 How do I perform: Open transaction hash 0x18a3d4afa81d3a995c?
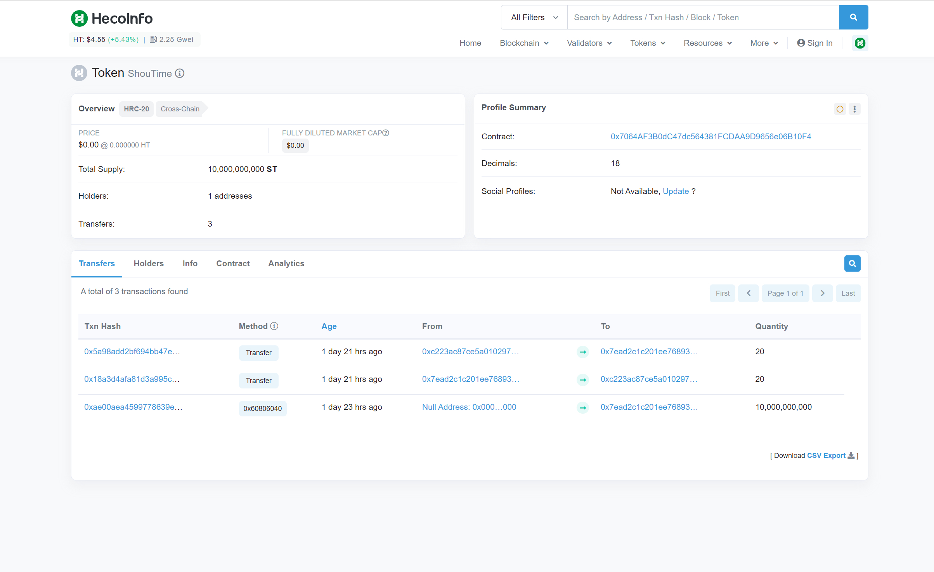pos(132,379)
